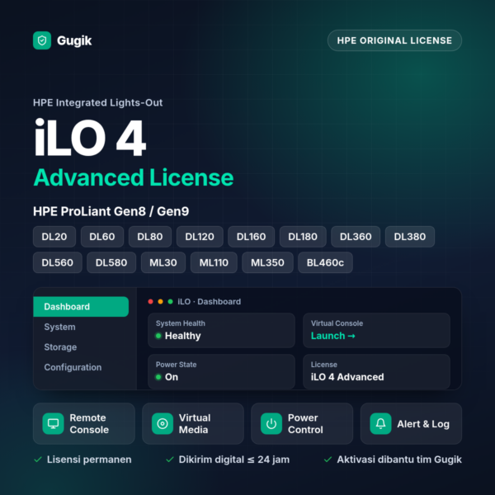The image size is (495, 495).
Task: Click Dikirim digital ≤ 24 jam text
Action: (x=234, y=460)
